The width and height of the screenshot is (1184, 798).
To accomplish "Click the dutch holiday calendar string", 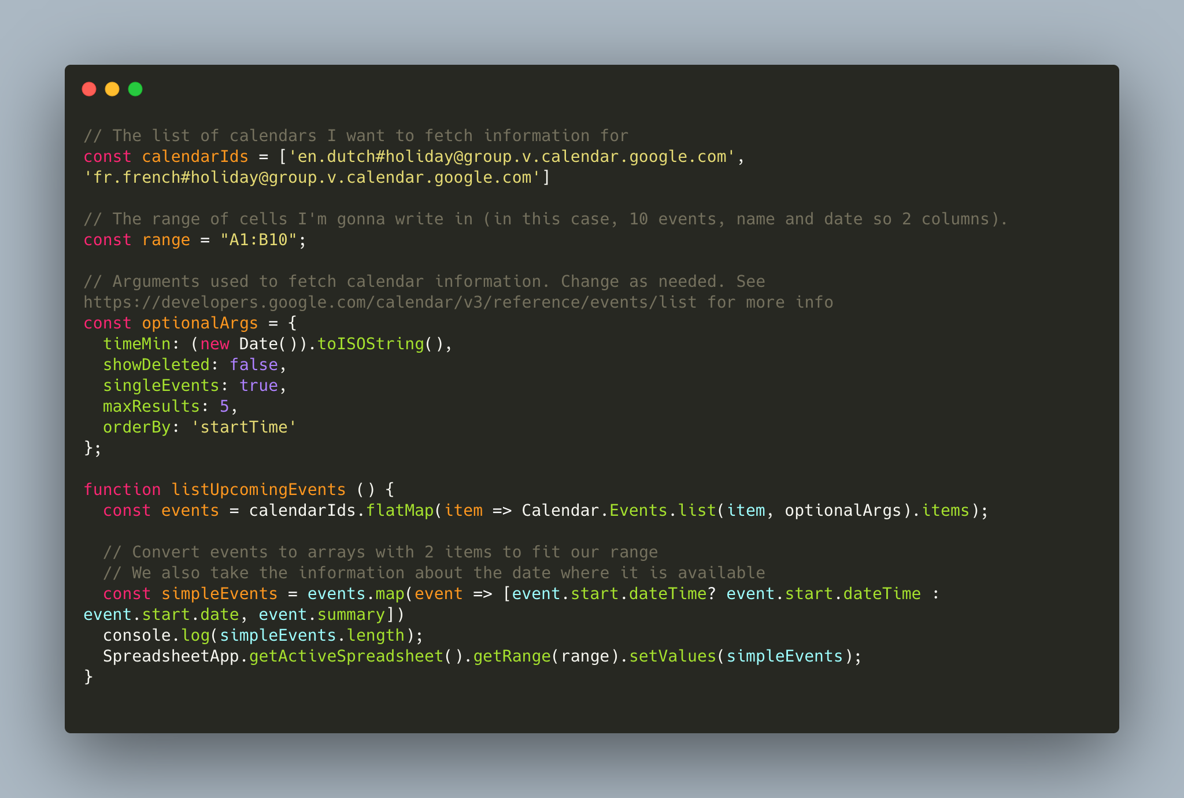I will [512, 157].
